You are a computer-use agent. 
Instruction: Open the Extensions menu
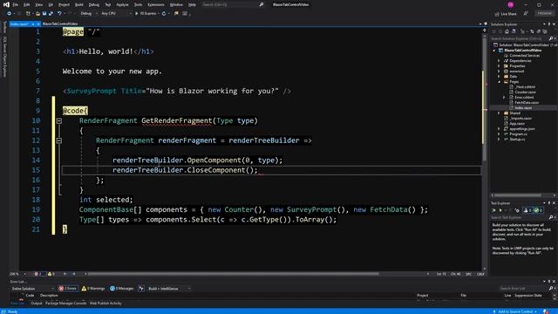(156, 4)
